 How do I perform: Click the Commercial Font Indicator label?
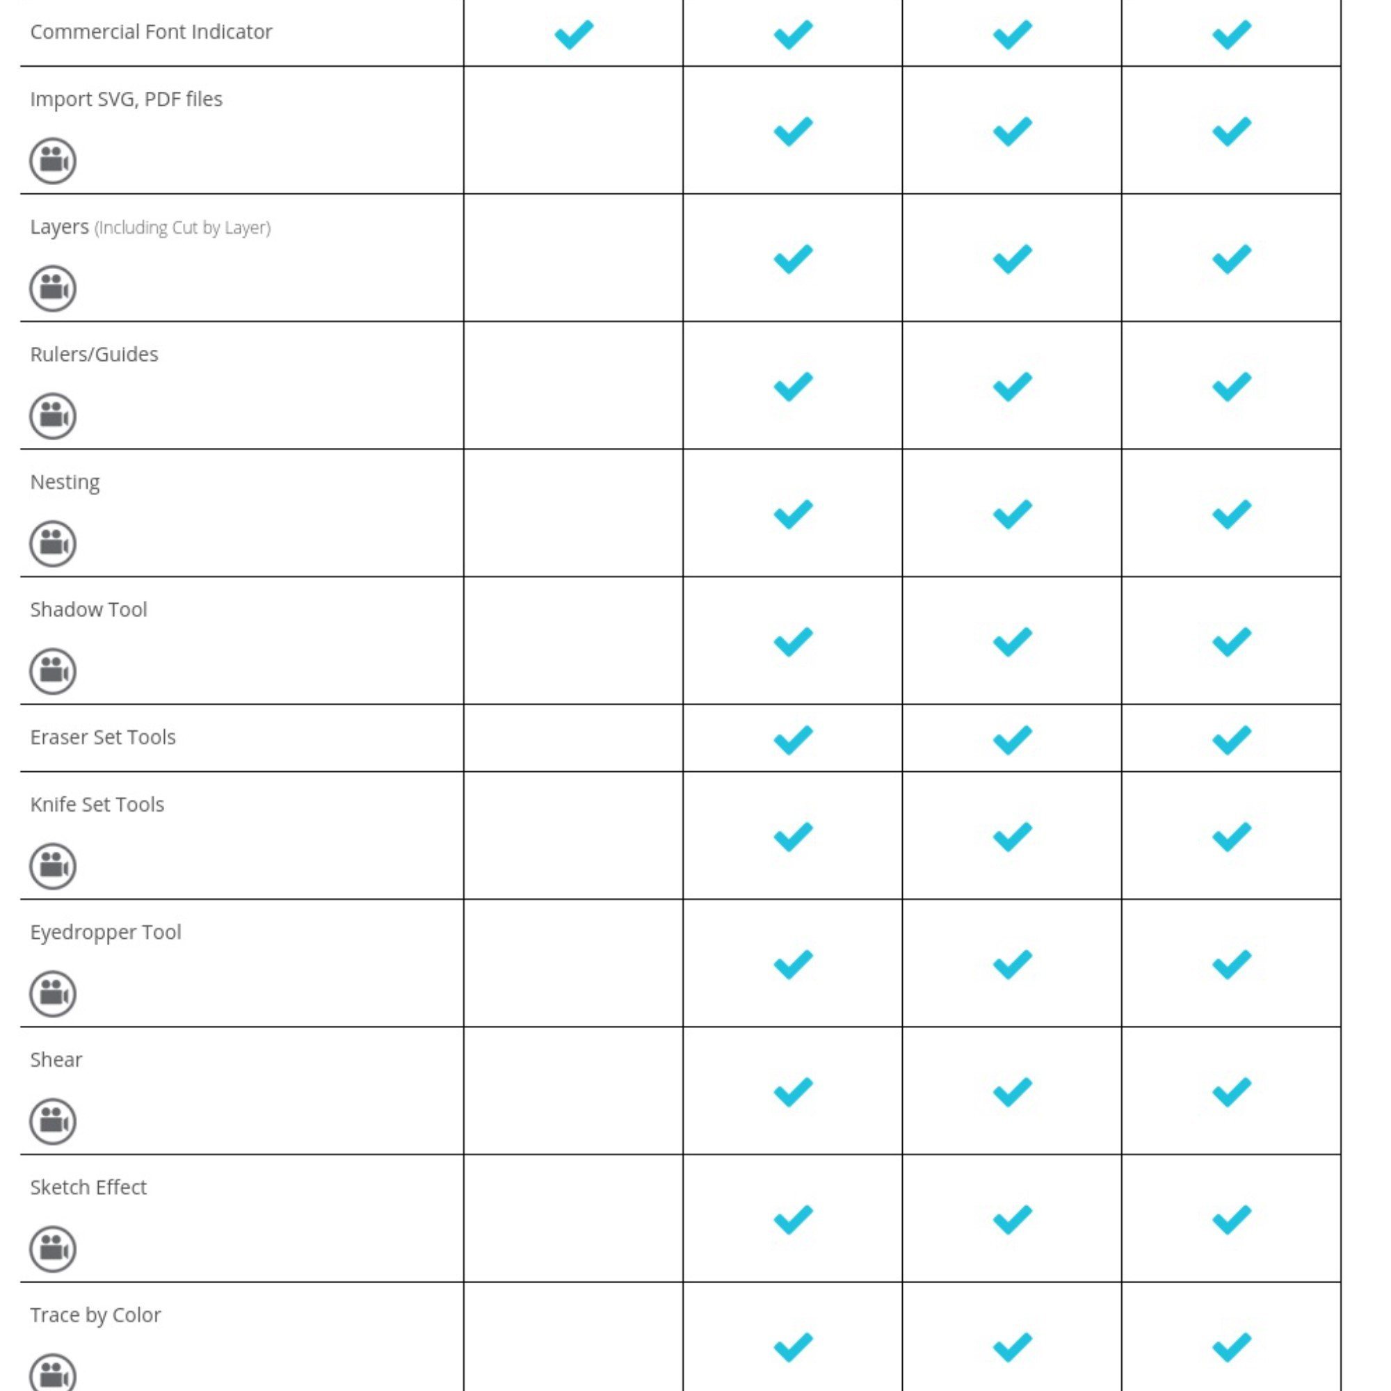[151, 32]
